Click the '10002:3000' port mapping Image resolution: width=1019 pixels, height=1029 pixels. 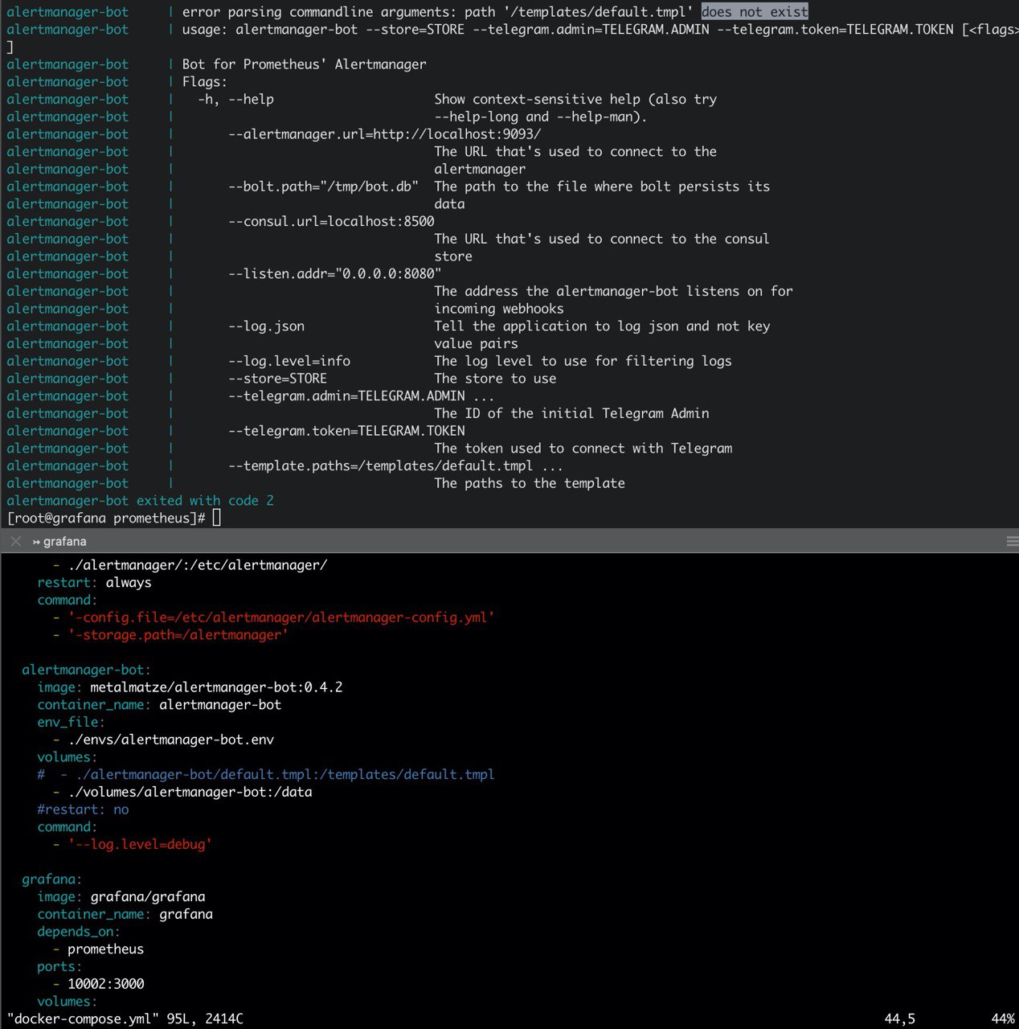pos(105,983)
